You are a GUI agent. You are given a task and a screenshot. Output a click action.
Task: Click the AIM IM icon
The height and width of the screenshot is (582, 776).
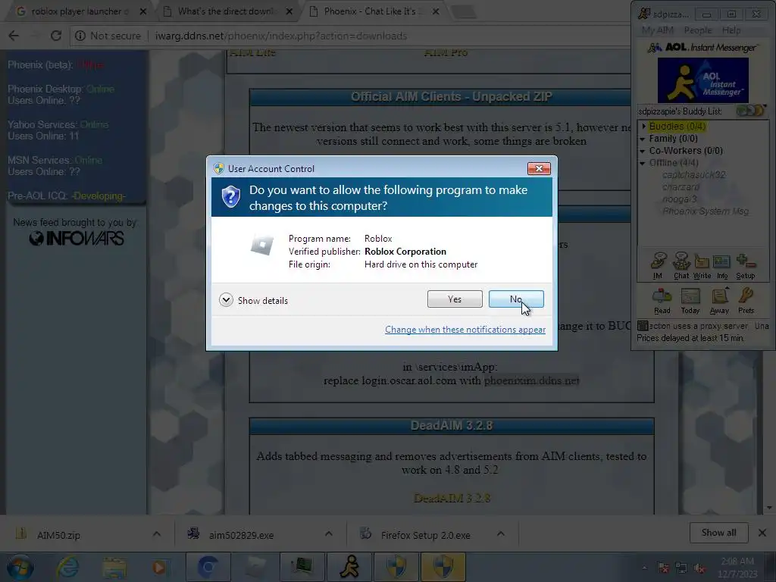pos(658,266)
